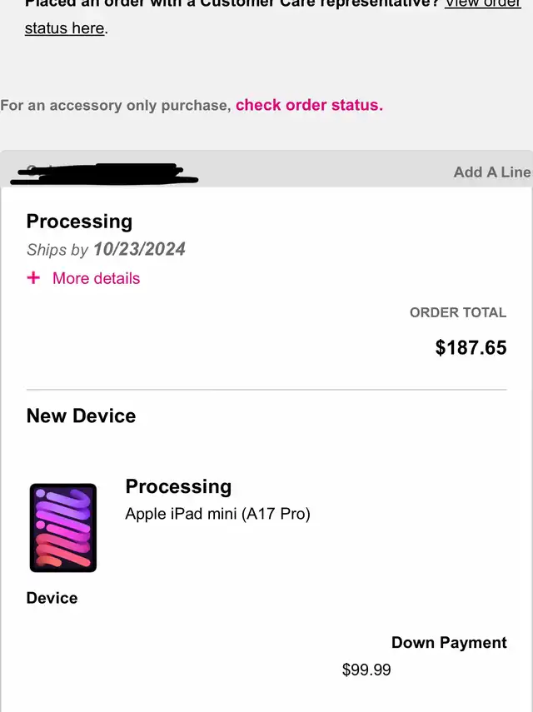
Task: Select the Apple iPad mini (A17 Pro) name
Action: [217, 514]
